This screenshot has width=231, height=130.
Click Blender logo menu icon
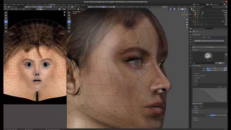click(5, 5)
